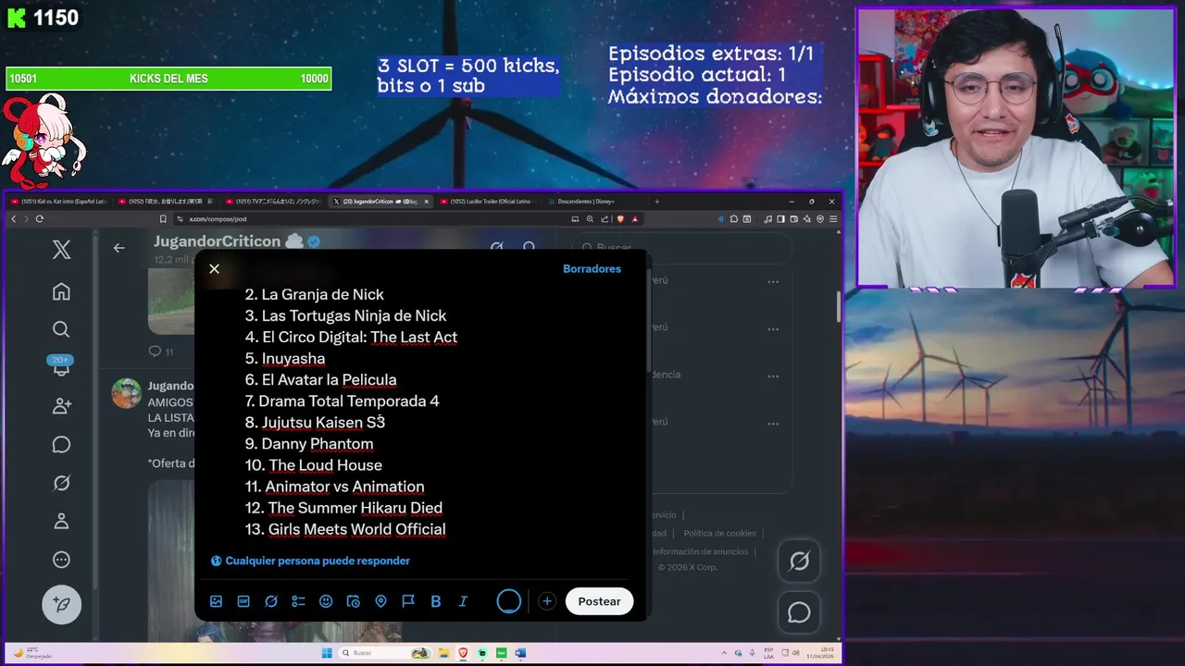Open notifications bell with 20+ badge

(61, 366)
